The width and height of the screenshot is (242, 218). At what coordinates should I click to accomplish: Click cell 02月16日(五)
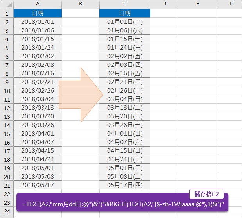tap(125, 73)
